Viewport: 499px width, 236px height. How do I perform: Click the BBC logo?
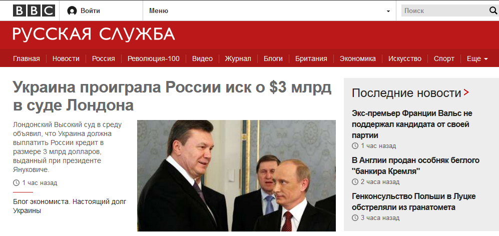coord(34,11)
